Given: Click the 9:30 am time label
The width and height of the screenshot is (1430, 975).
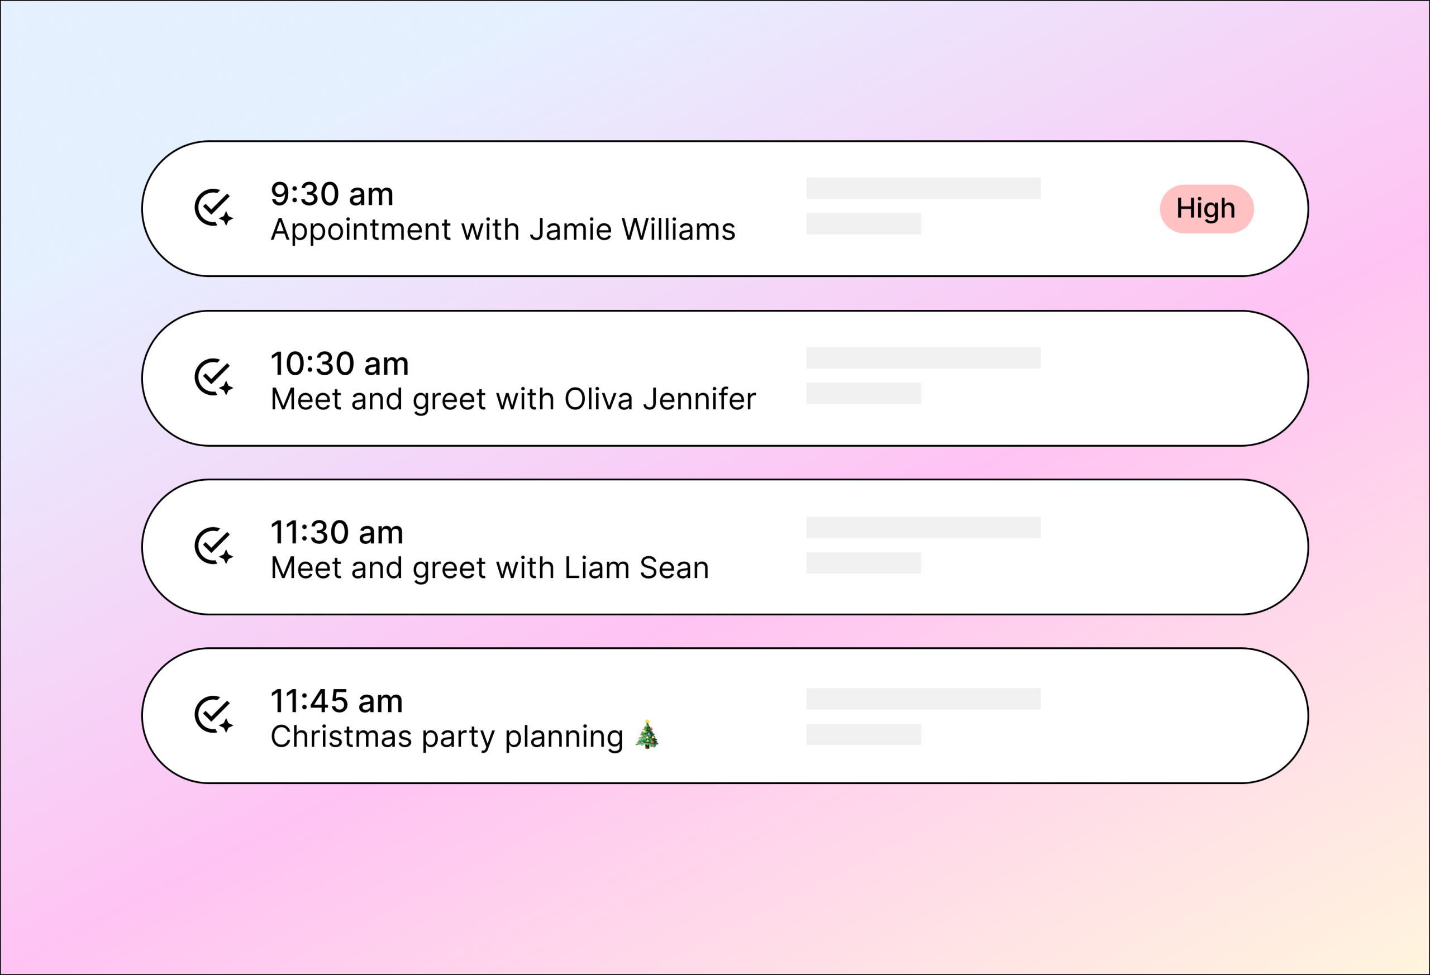Looking at the screenshot, I should [332, 194].
